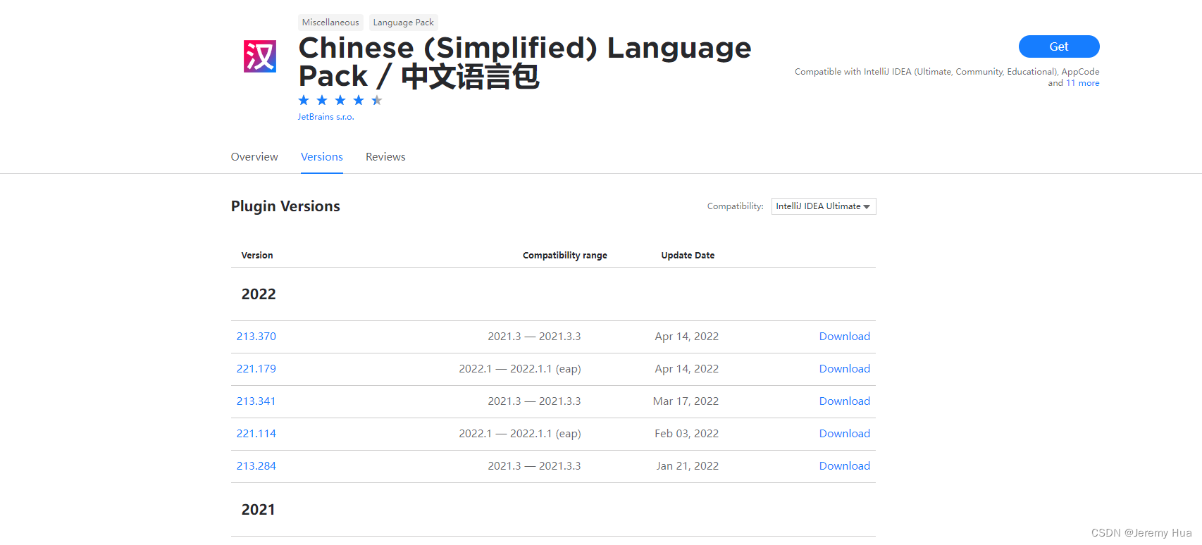The image size is (1202, 545).
Task: Open version 213.284 link
Action: point(256,466)
